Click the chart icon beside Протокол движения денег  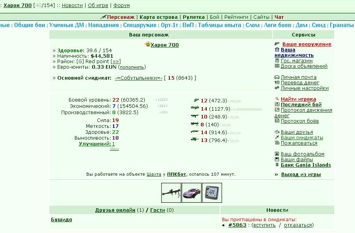point(277,110)
